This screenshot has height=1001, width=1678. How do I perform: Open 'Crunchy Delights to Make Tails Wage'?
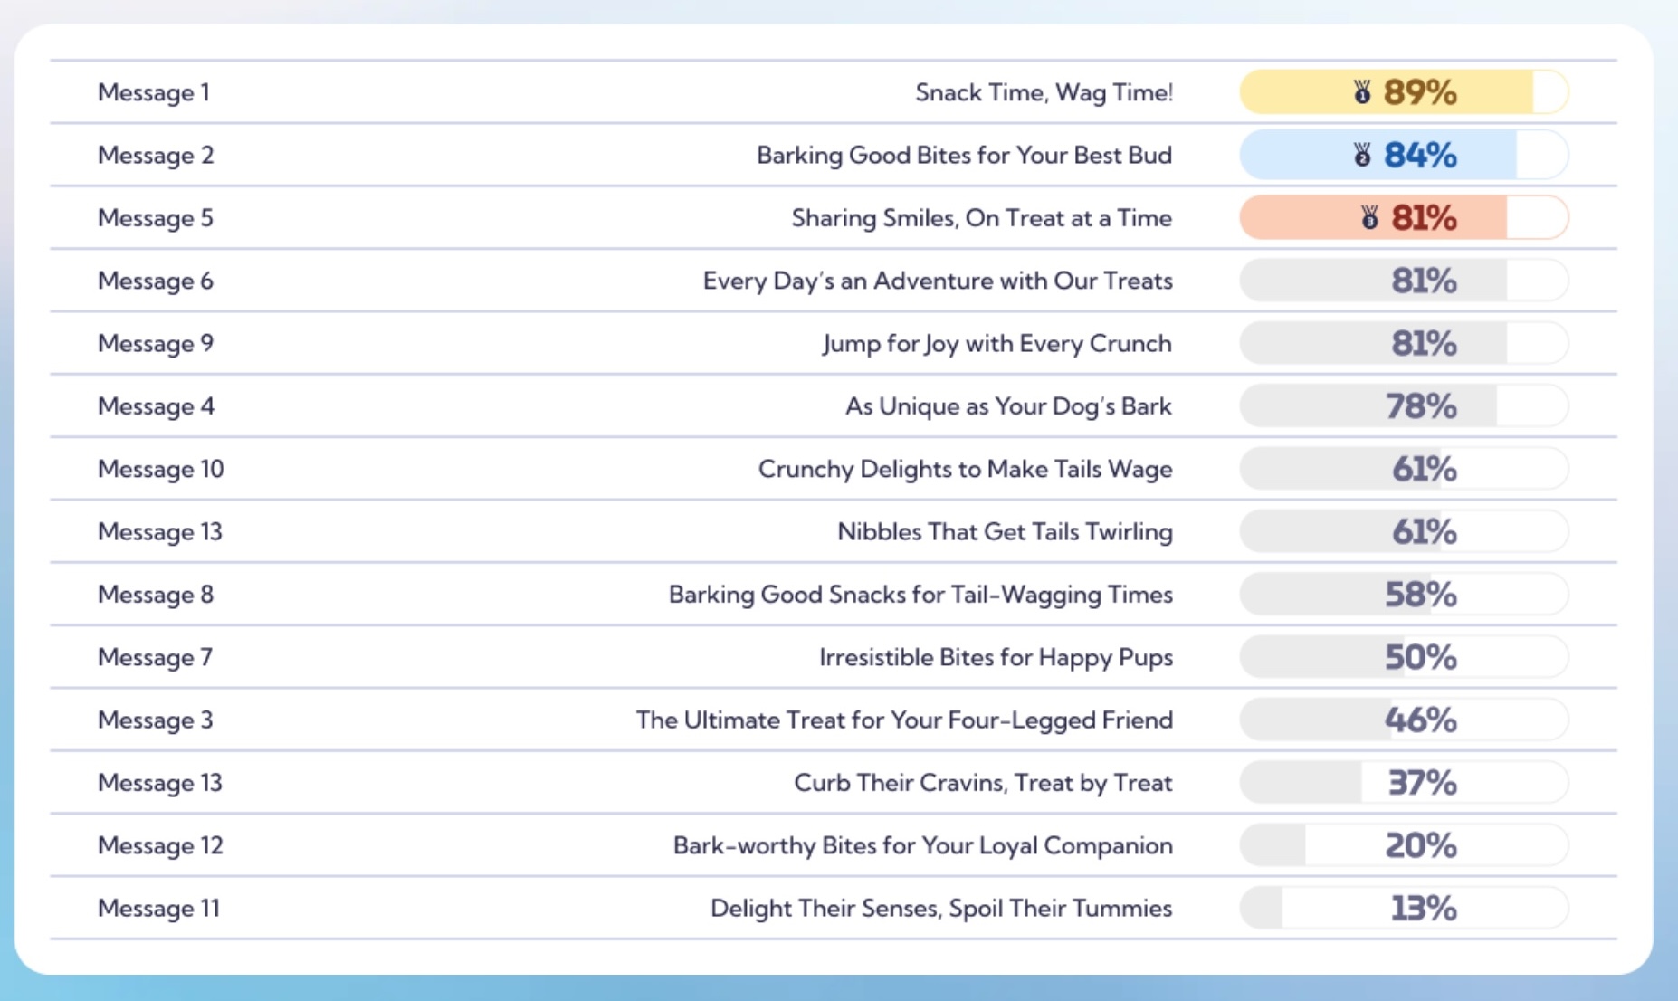965,469
